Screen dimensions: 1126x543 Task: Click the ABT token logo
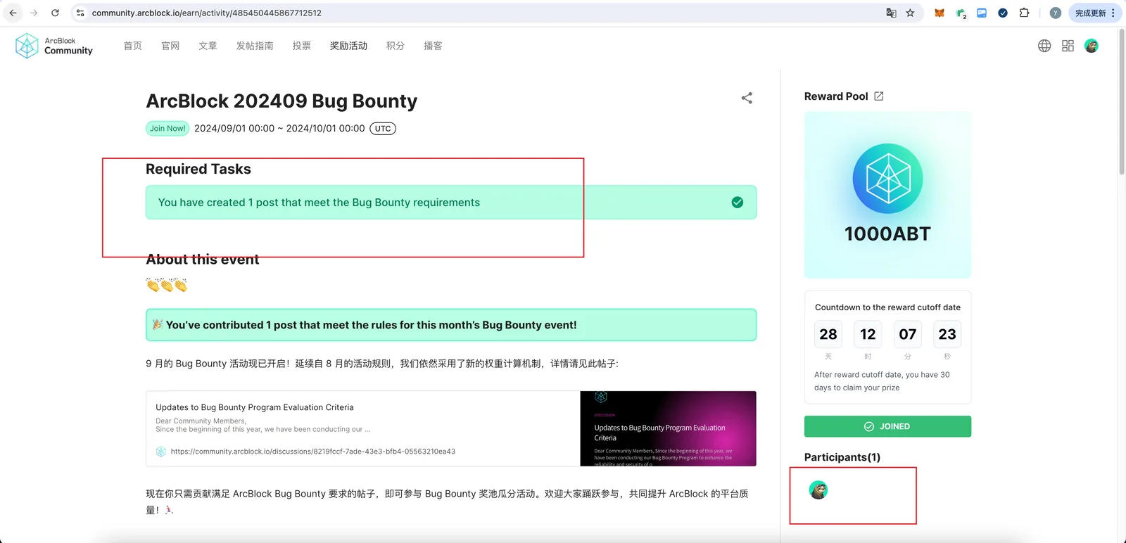coord(887,179)
